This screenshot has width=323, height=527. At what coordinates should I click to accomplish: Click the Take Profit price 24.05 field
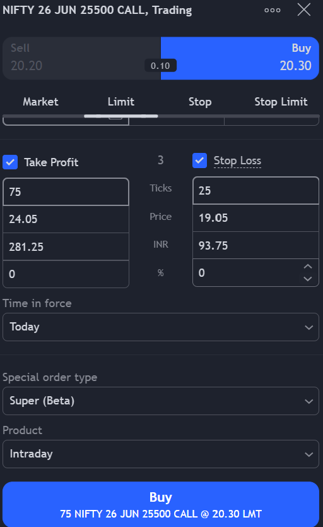pos(66,219)
